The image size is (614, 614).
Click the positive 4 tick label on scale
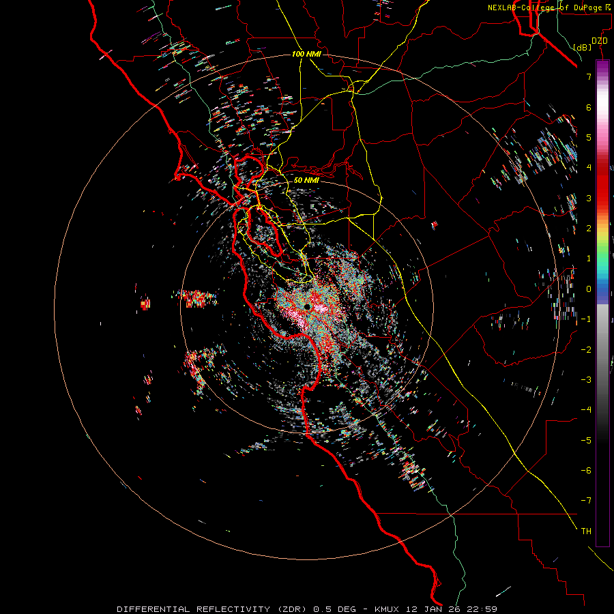click(589, 168)
